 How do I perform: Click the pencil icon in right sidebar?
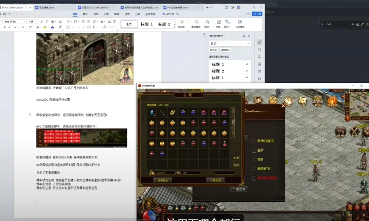pos(260,41)
